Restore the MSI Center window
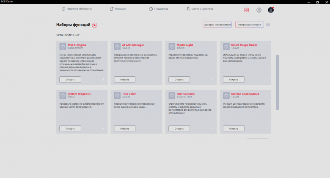 click(x=318, y=2)
